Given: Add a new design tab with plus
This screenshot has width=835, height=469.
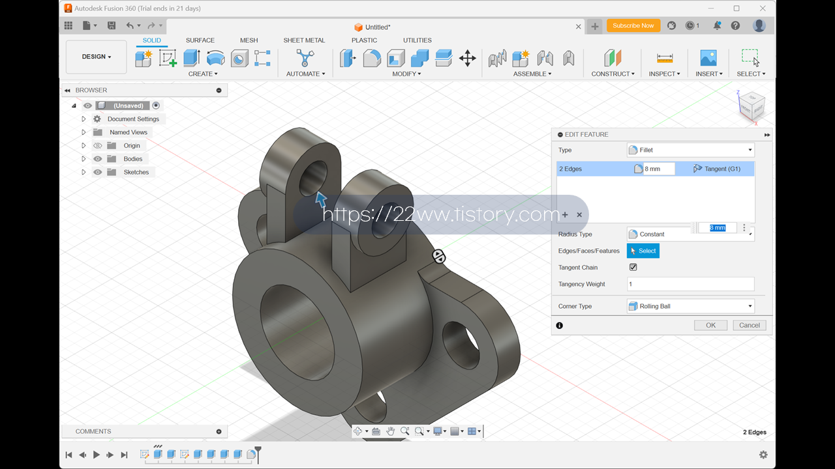Looking at the screenshot, I should 594,27.
